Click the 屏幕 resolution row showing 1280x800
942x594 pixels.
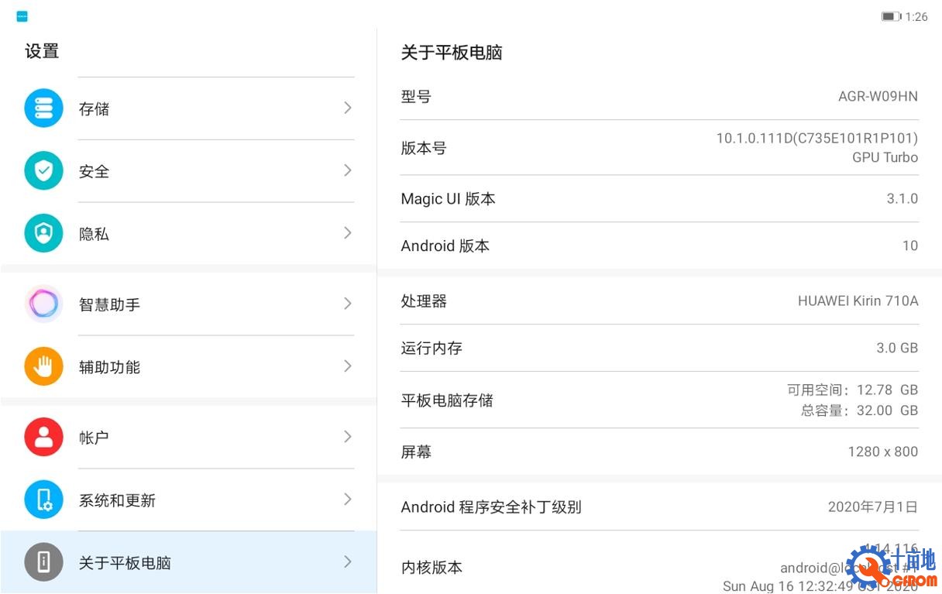click(x=658, y=452)
